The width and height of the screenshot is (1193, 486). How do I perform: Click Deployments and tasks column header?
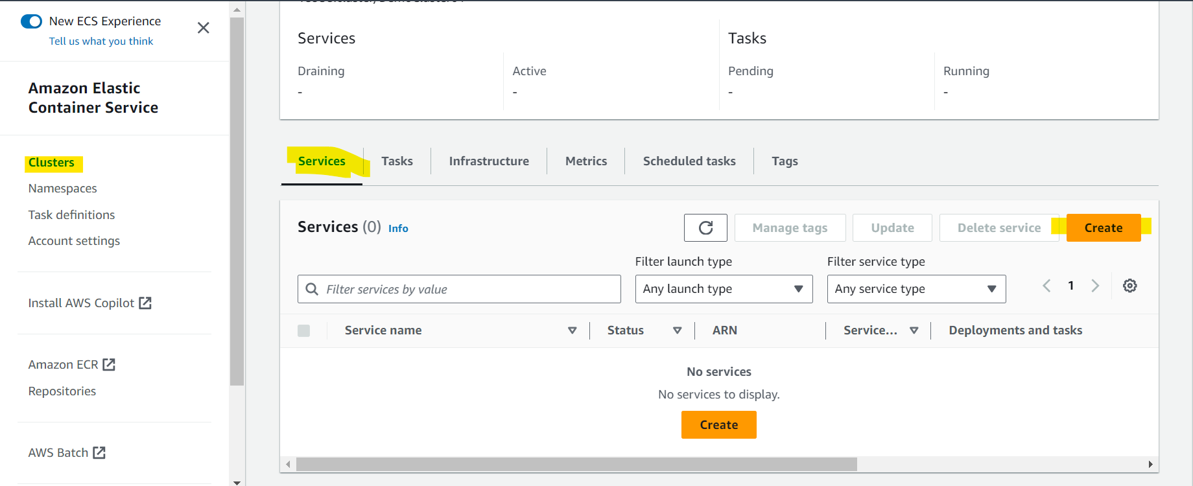pos(1015,330)
